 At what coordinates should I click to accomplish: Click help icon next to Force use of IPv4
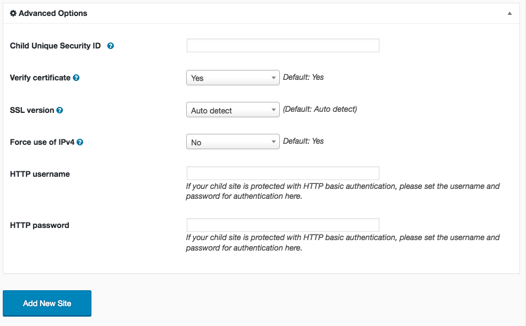coord(80,142)
